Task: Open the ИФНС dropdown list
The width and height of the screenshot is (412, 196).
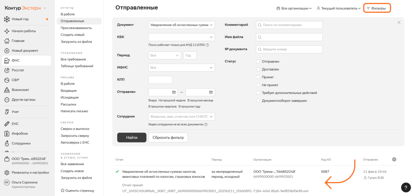Action: [x=181, y=68]
